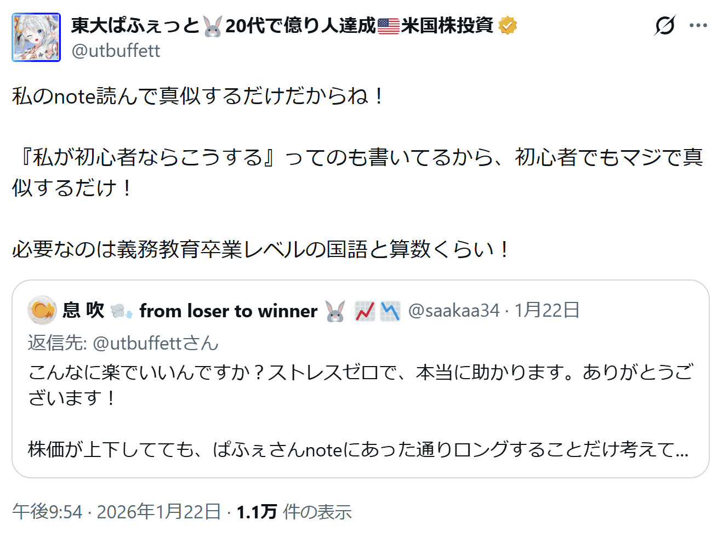Click the red rising chart emoji
Viewport: 723px width, 537px height.
coord(365,311)
